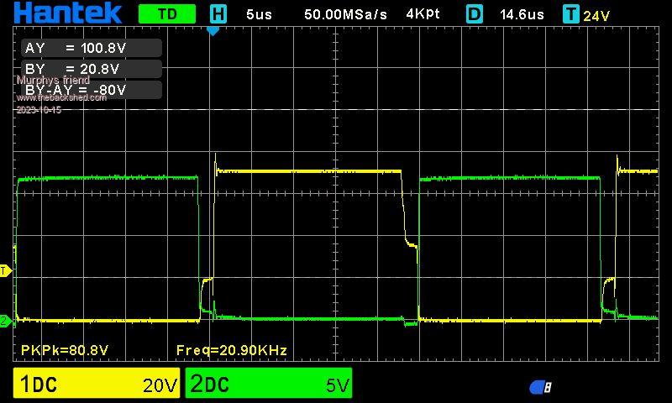Toggle the green TD status indicator
Viewport: 672px width, 403px height.
tap(166, 14)
